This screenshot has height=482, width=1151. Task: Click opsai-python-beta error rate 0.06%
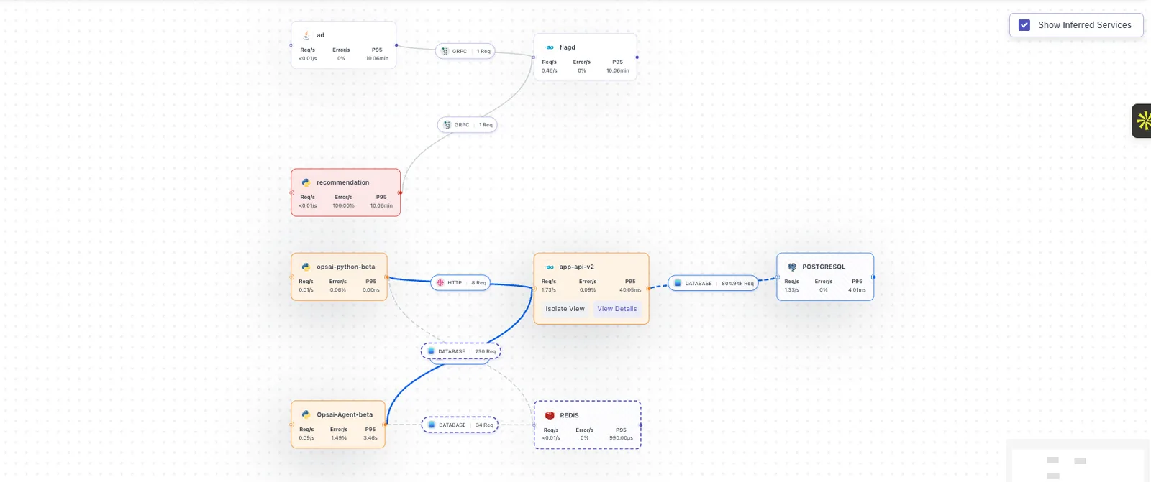[338, 290]
